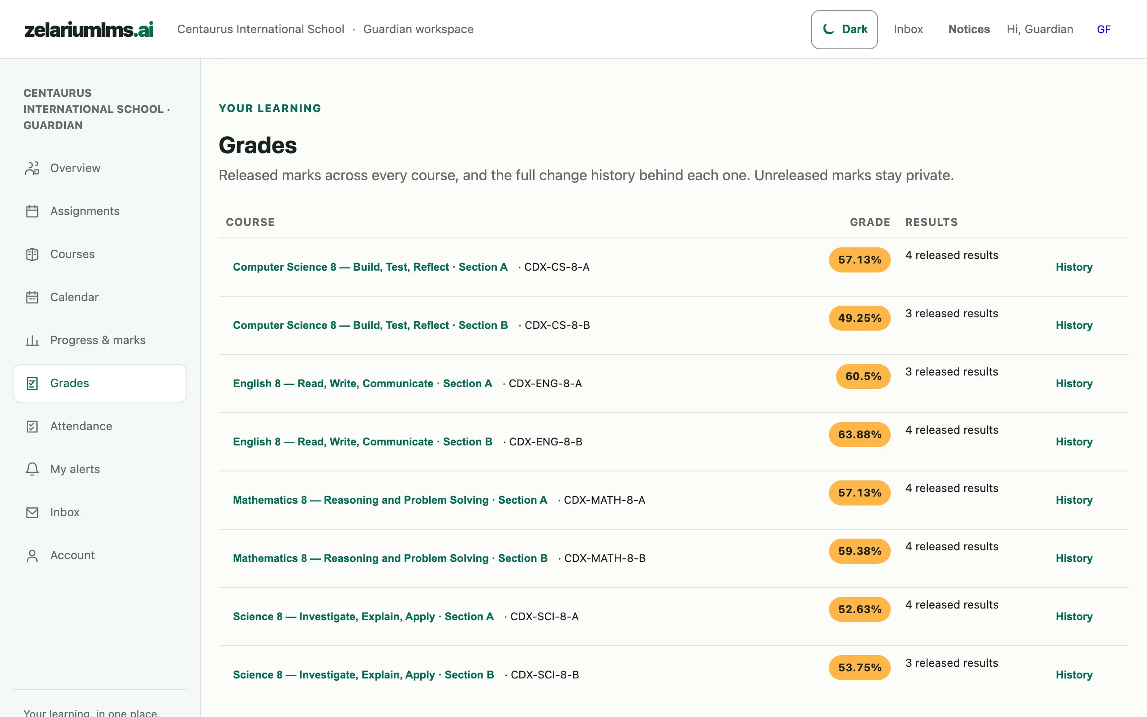1147x717 pixels.
Task: Open Computer Science 8 Section A course
Action: coord(370,267)
